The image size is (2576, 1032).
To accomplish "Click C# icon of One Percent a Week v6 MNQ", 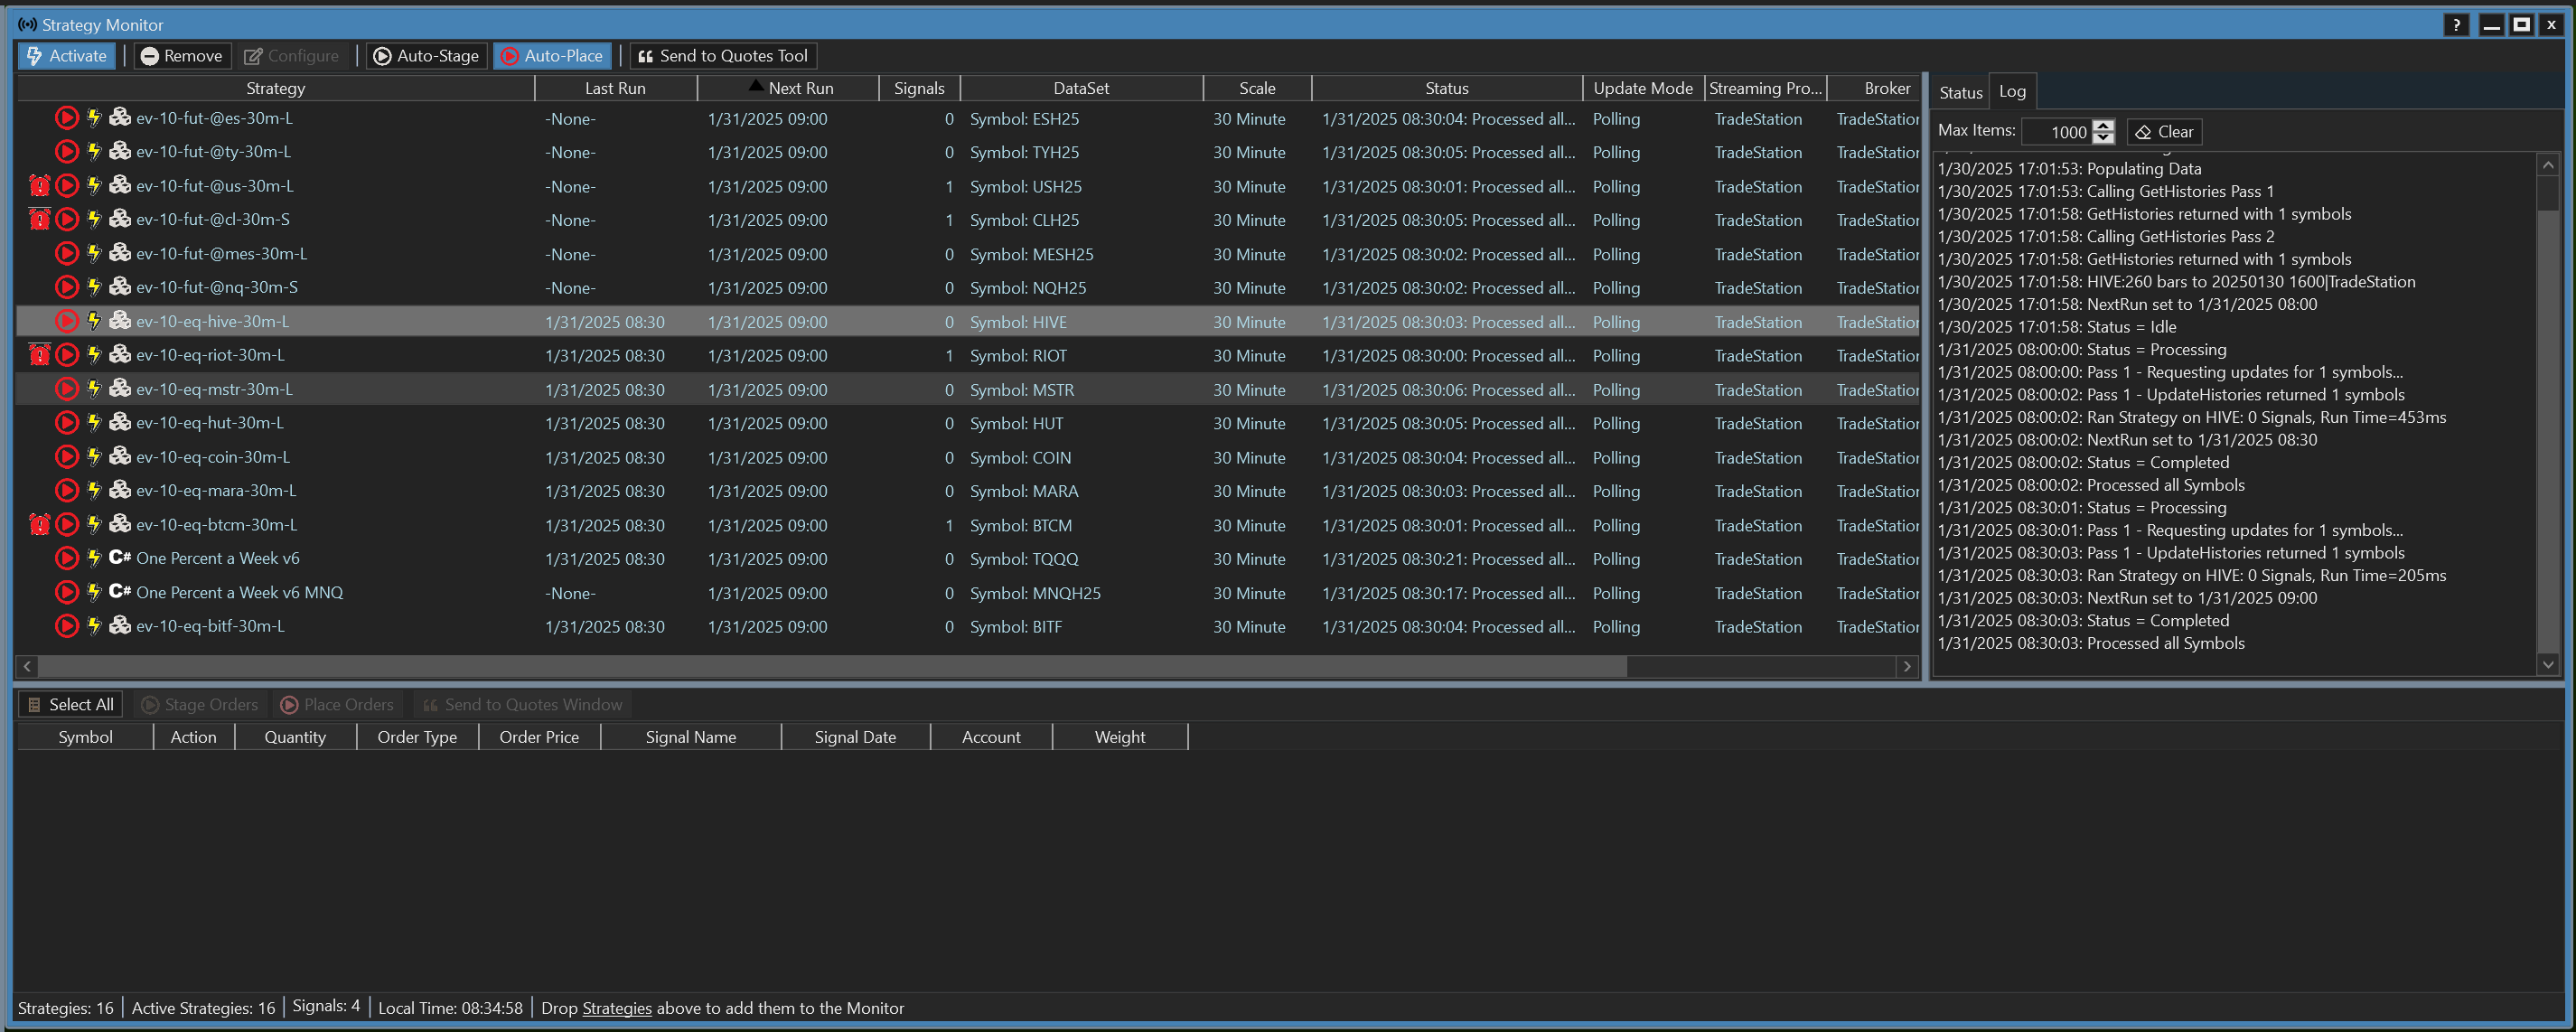I will tap(120, 592).
